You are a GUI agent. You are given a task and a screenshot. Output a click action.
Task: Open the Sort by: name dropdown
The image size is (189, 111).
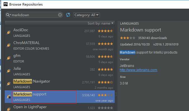click(101, 23)
